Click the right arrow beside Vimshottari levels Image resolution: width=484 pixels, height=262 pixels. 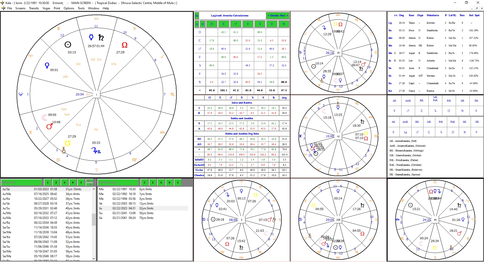coord(89,184)
